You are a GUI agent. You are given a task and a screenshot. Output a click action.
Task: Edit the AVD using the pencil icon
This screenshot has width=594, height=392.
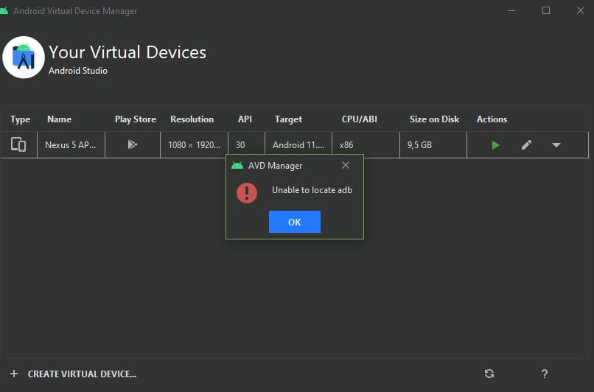(x=526, y=145)
